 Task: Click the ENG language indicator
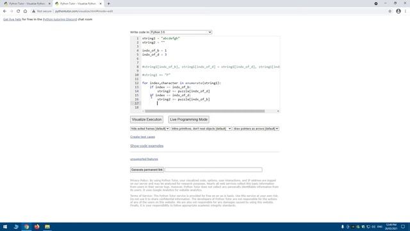click(380, 227)
